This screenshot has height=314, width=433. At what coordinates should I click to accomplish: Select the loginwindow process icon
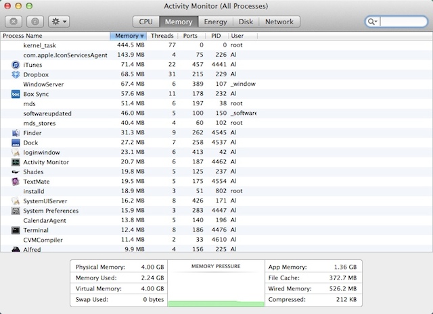pos(16,152)
